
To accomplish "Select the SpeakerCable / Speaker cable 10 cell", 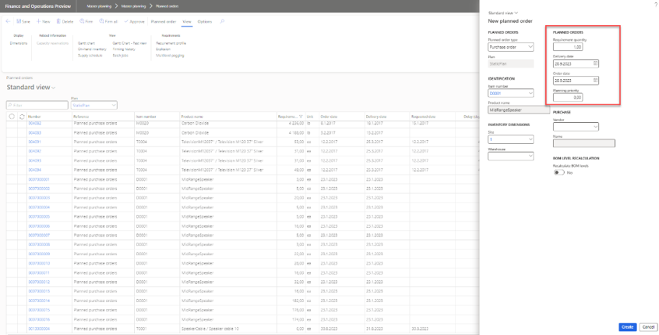I will click(x=228, y=329).
